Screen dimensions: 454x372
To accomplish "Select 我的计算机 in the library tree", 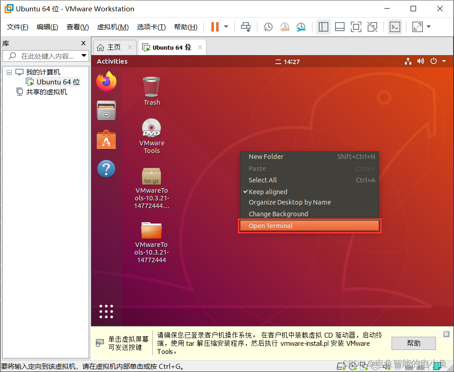I will pos(43,72).
